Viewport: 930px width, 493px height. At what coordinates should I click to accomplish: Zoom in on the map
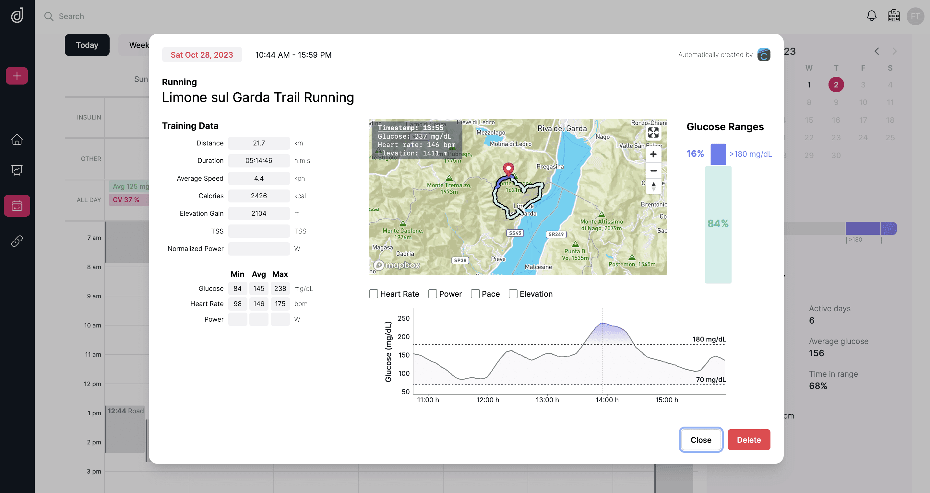(x=653, y=155)
